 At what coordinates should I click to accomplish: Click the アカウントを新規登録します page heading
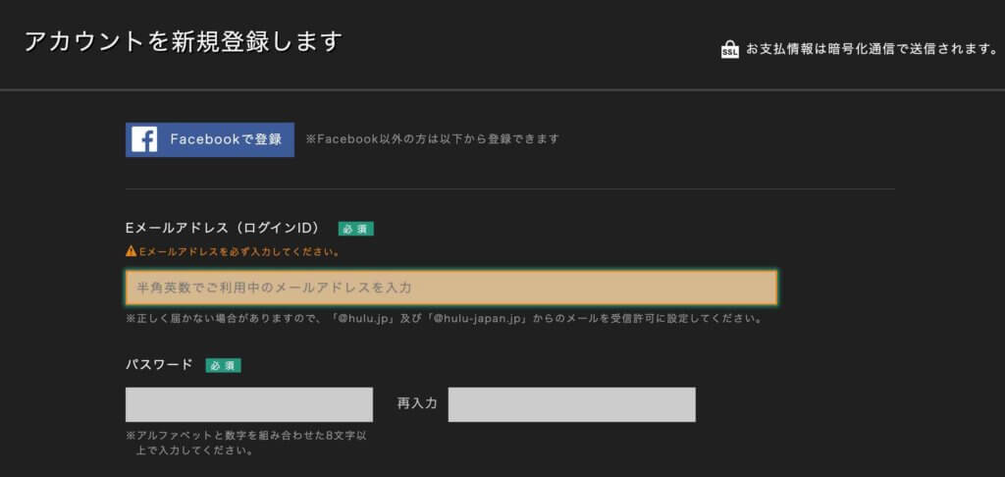coord(183,42)
